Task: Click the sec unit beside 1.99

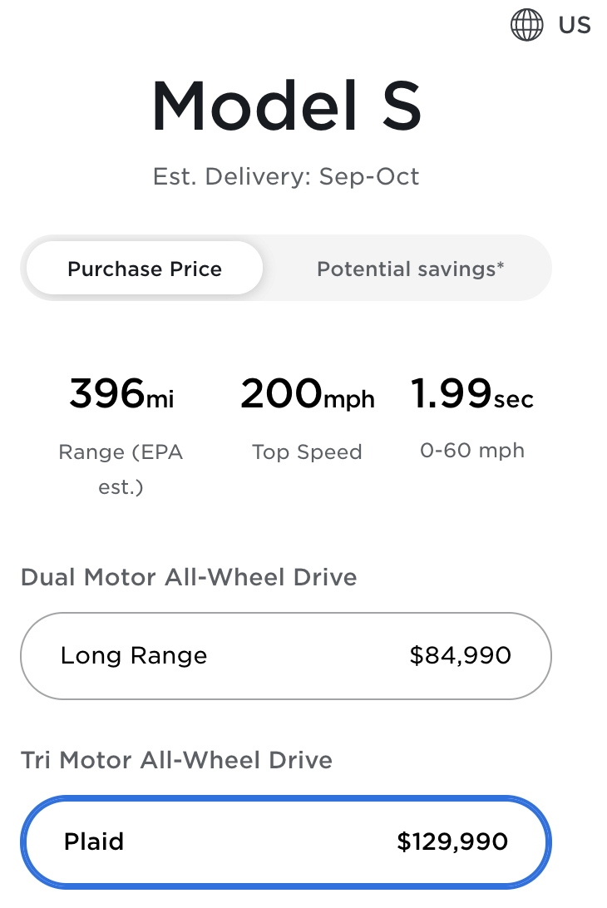Action: [514, 399]
